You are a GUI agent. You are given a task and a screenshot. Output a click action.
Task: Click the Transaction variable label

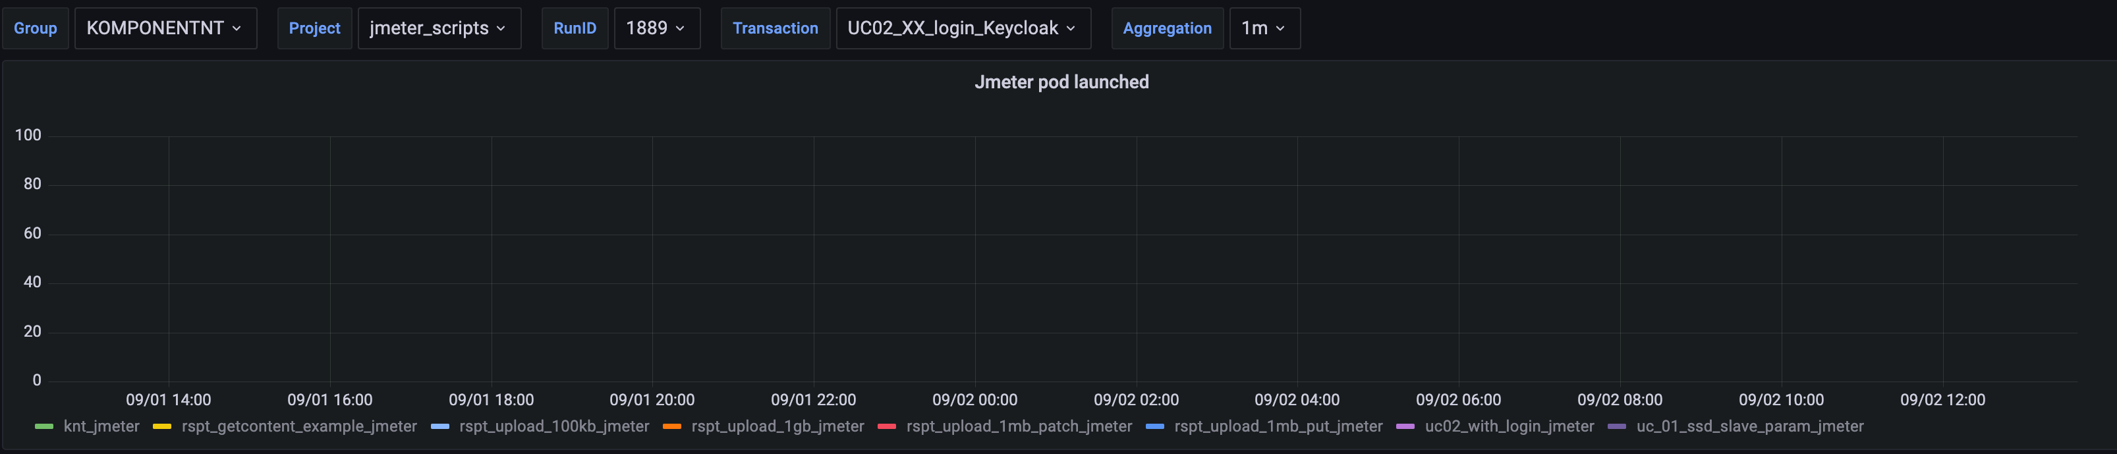776,29
